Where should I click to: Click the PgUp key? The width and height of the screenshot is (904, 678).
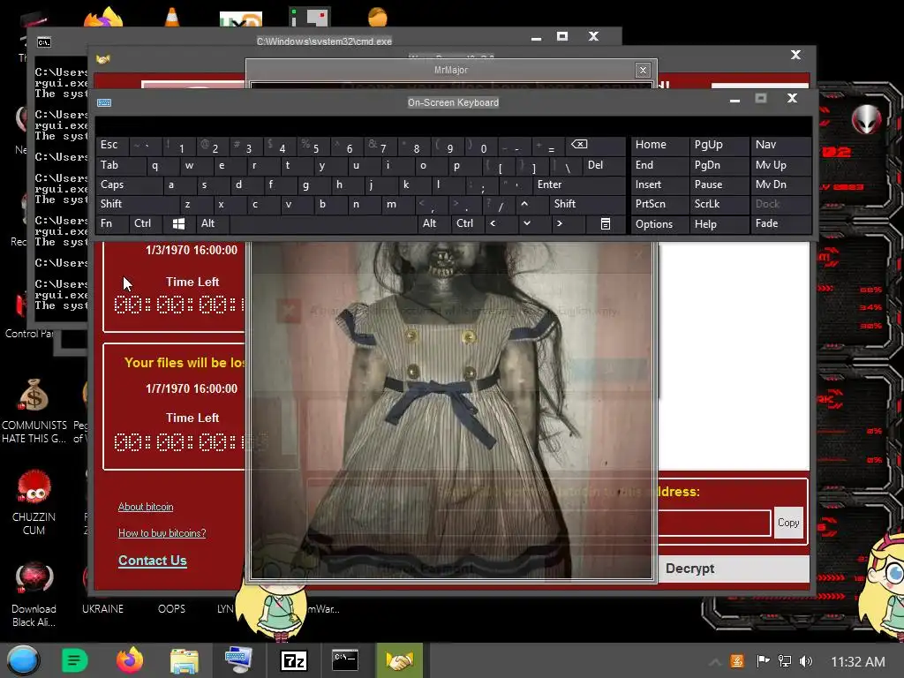(719, 146)
